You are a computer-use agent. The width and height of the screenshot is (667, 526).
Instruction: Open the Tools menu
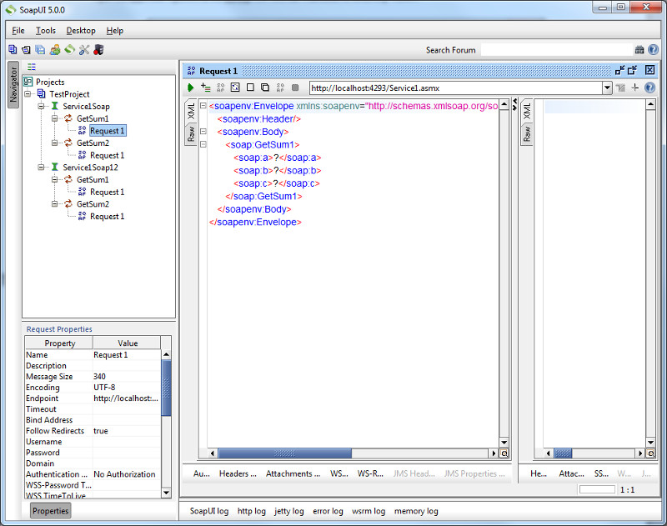click(x=46, y=31)
